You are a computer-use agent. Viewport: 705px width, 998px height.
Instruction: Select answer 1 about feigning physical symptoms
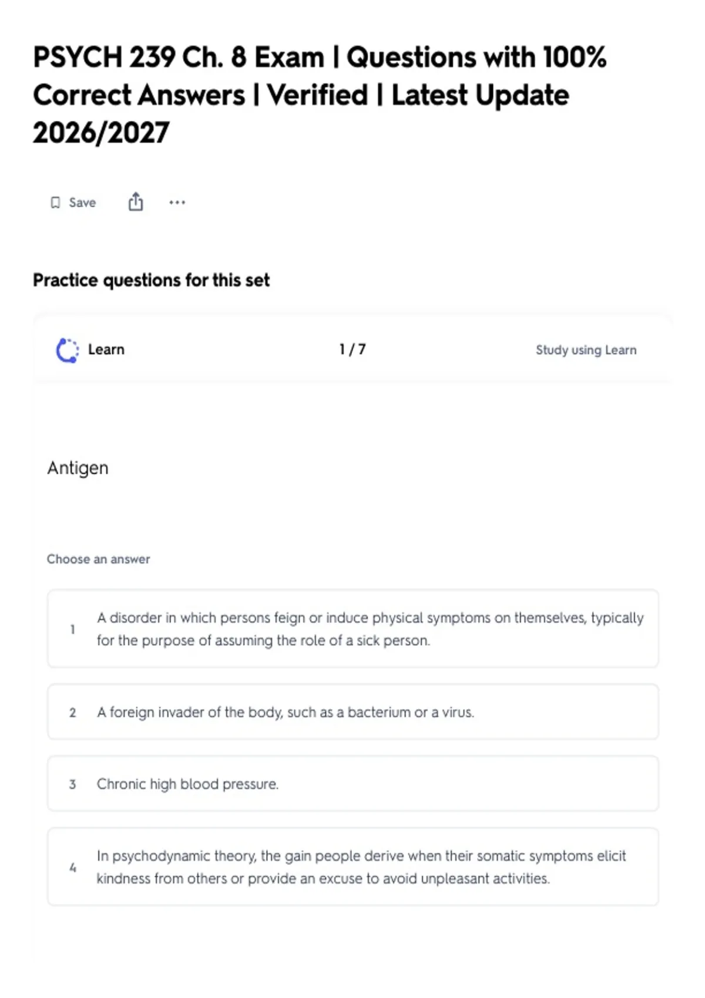coord(352,629)
